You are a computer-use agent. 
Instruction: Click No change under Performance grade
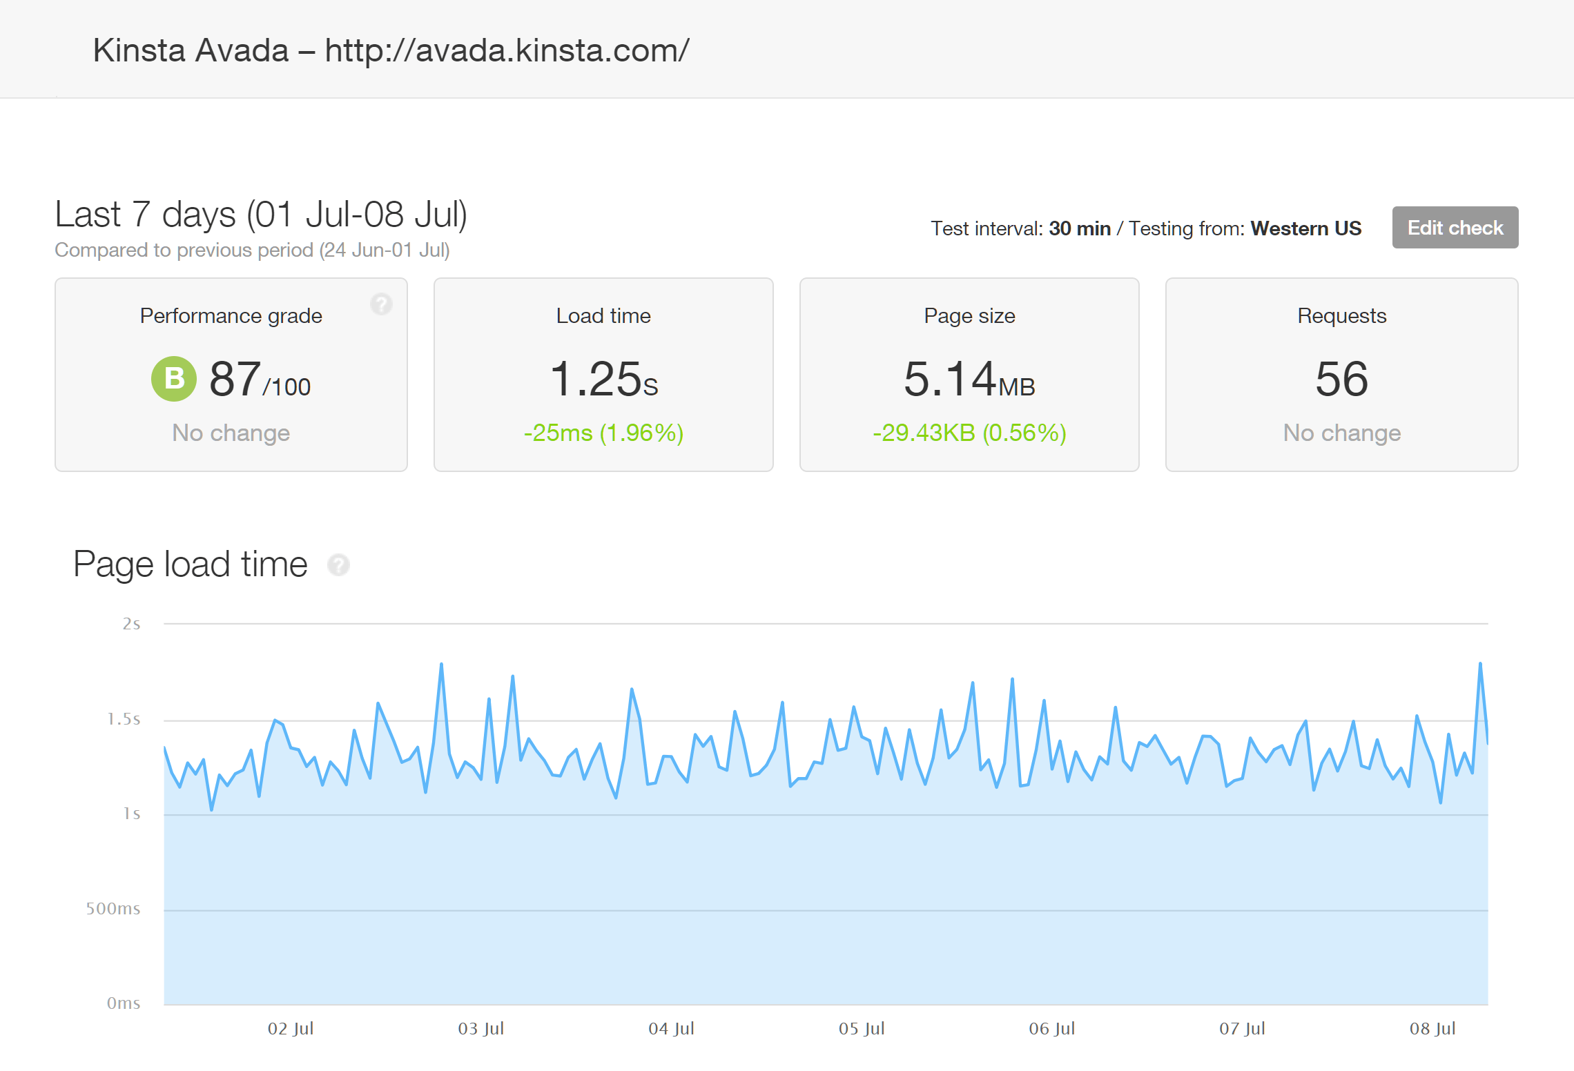click(231, 433)
